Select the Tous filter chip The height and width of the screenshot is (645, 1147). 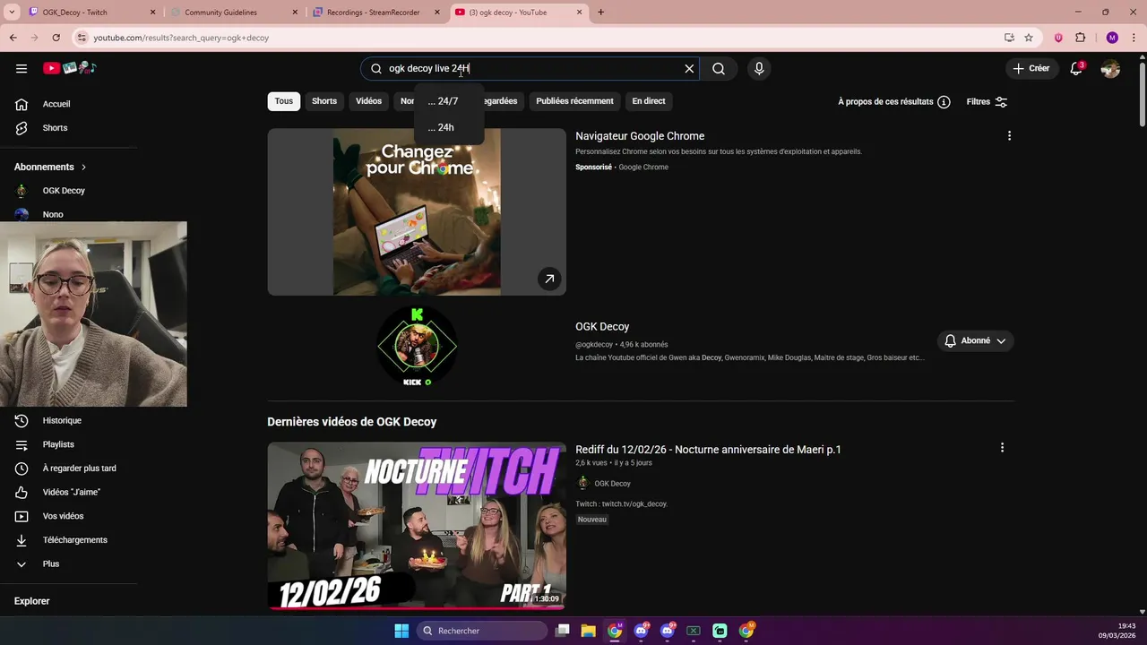coord(284,101)
